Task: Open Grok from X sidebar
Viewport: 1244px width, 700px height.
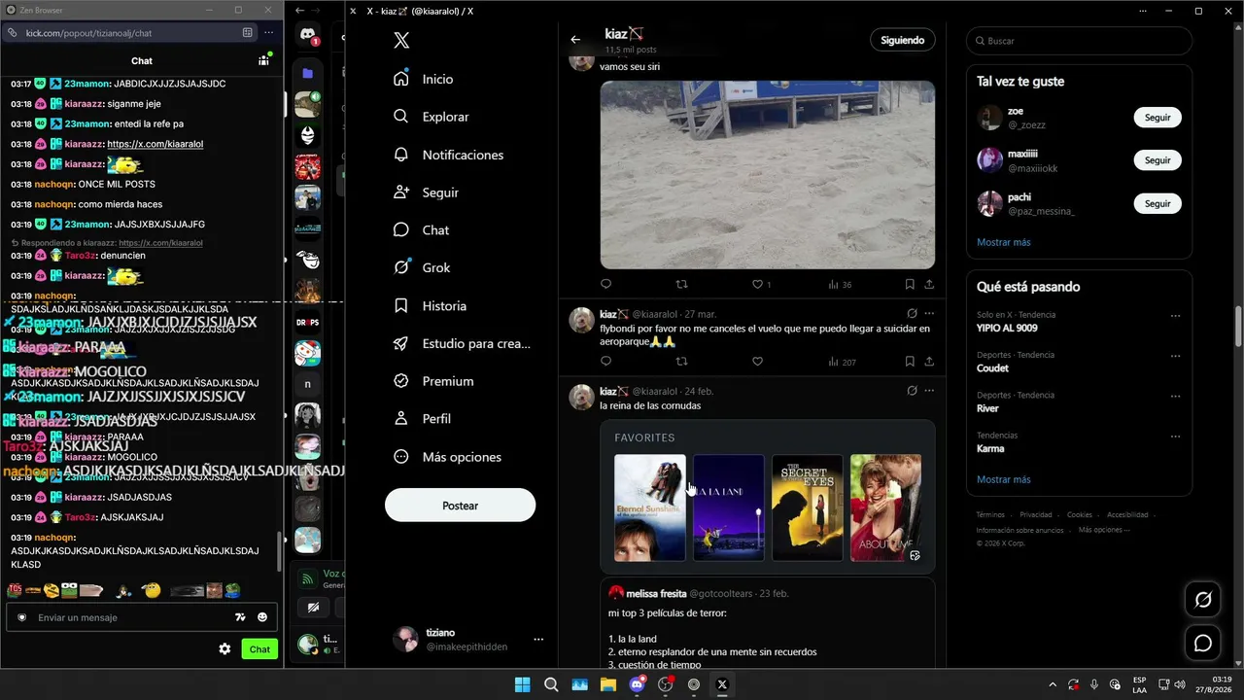Action: click(422, 267)
